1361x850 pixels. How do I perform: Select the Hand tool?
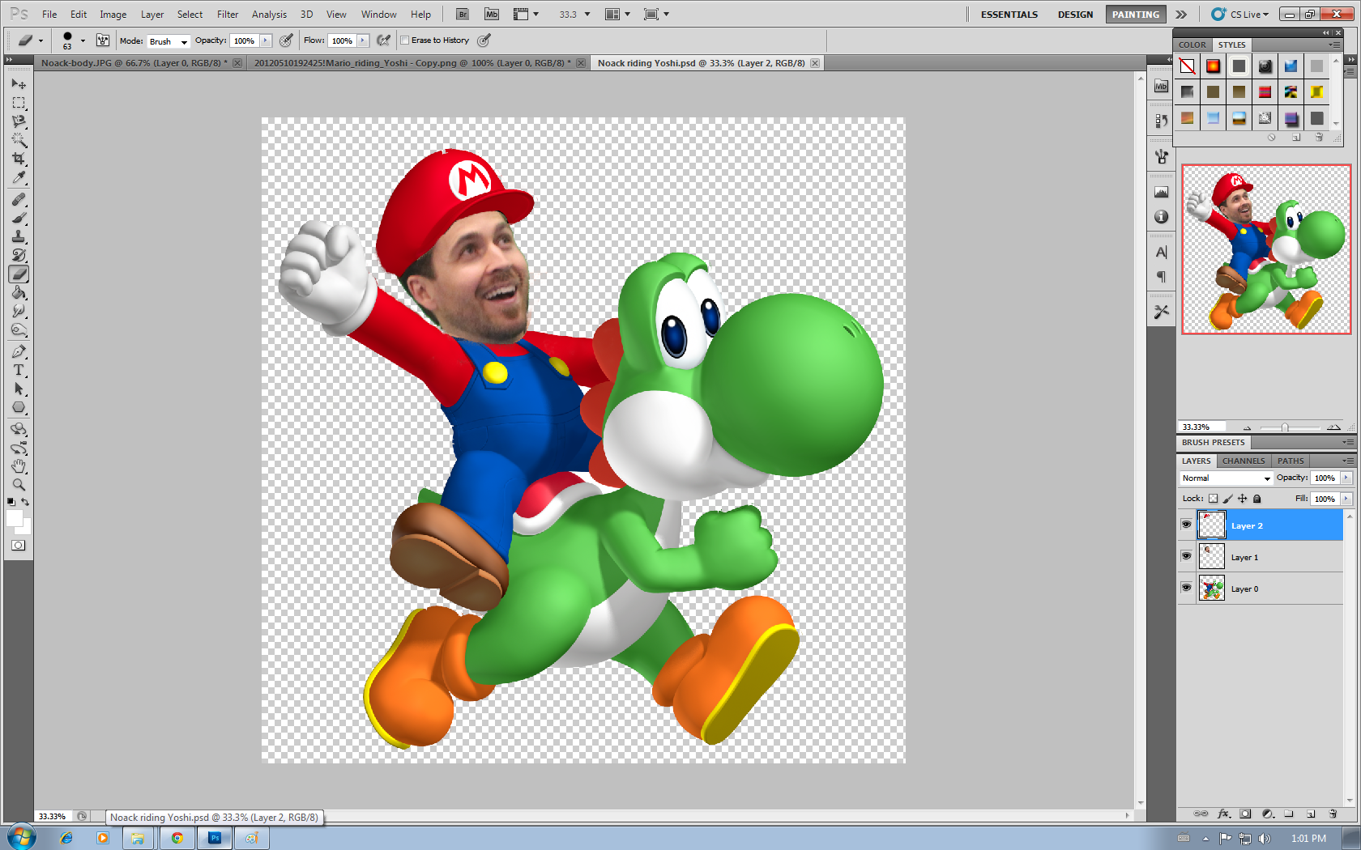tap(19, 466)
